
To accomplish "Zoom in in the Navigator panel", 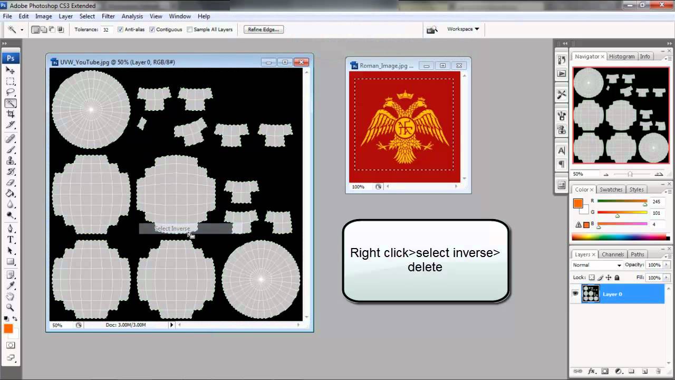I will coord(659,174).
